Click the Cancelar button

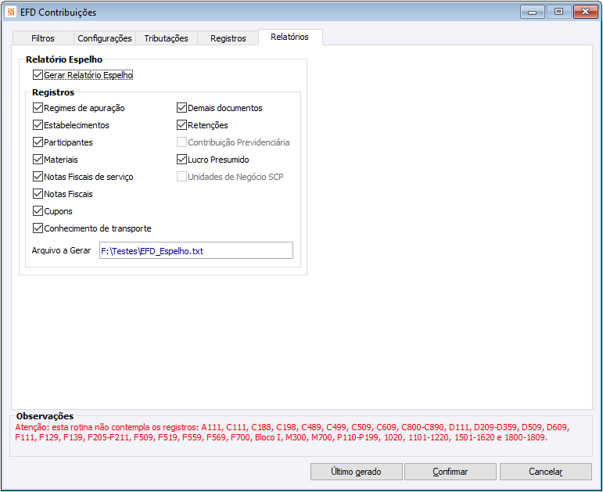click(546, 472)
